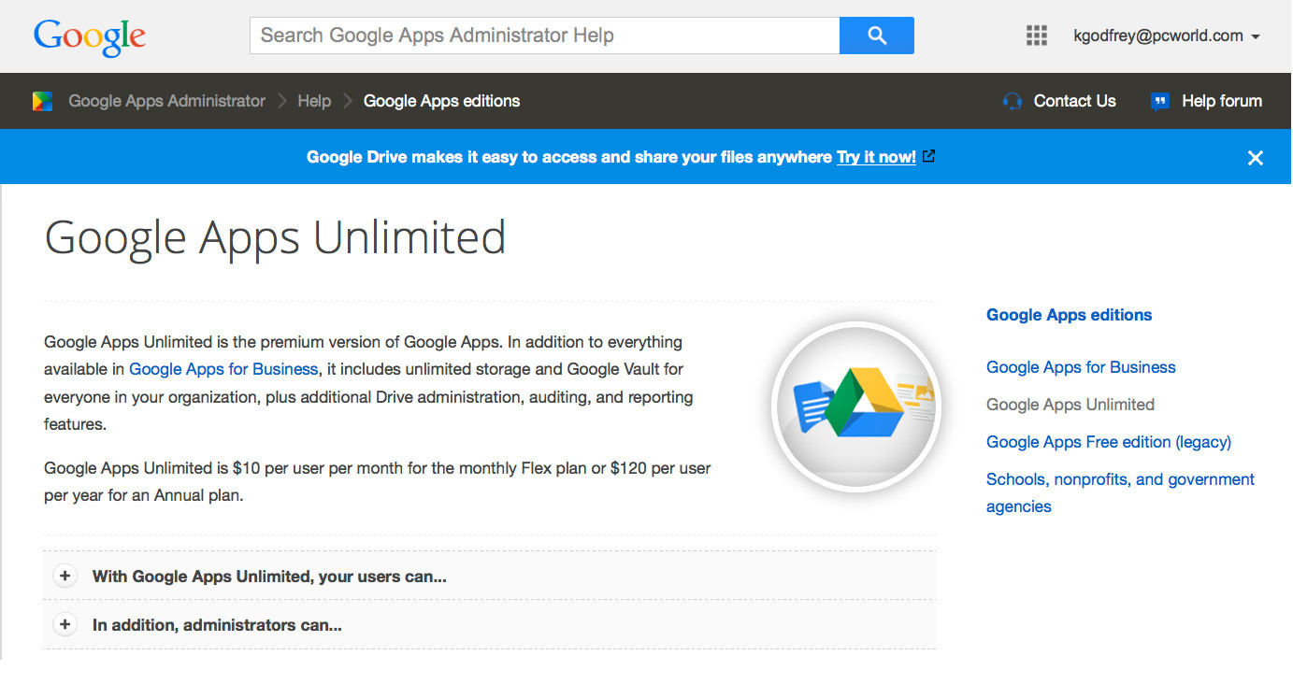Viewport: 1293px width, 684px height.
Task: Open Google Apps Free edition (legacy) sidebar link
Action: tap(1108, 442)
